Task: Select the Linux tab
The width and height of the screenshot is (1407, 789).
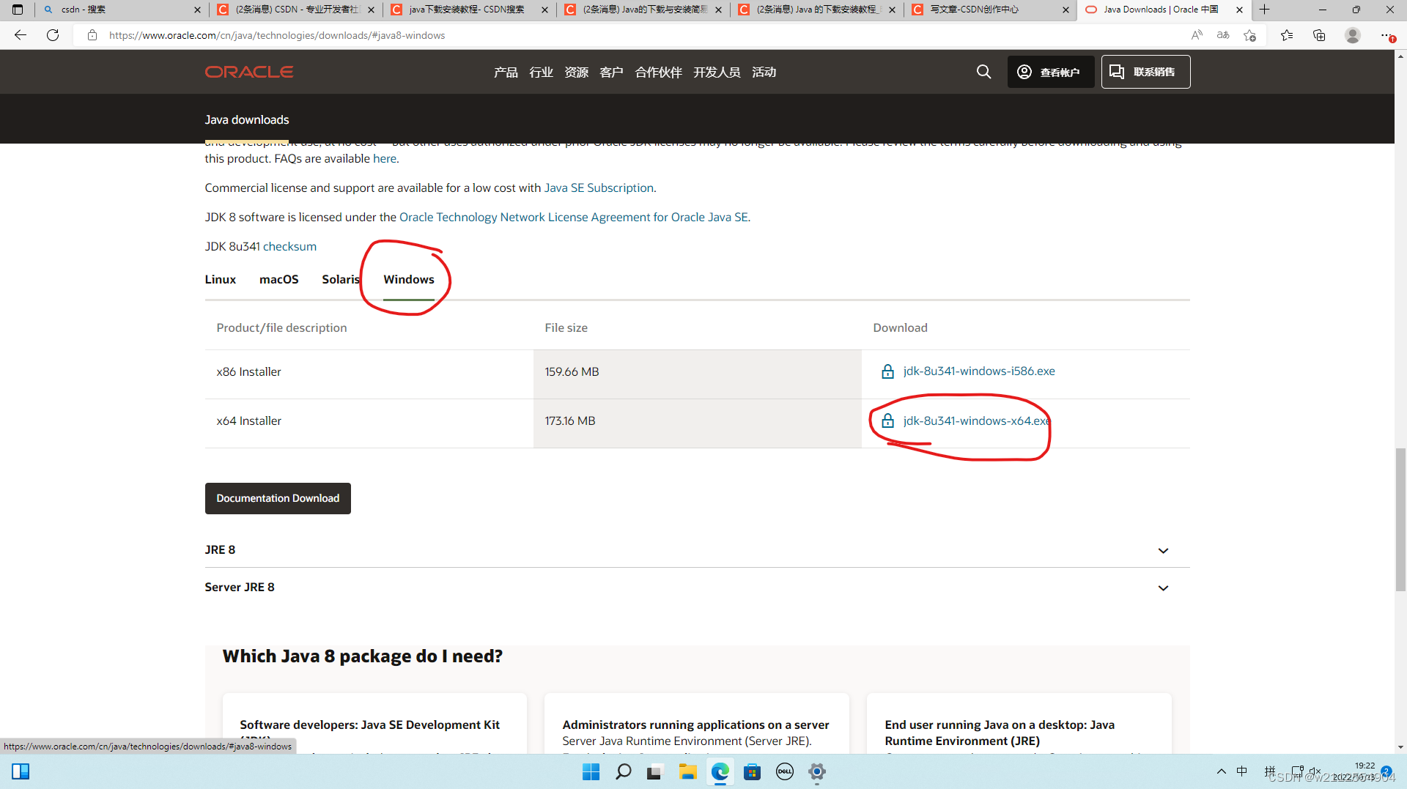Action: [x=220, y=279]
